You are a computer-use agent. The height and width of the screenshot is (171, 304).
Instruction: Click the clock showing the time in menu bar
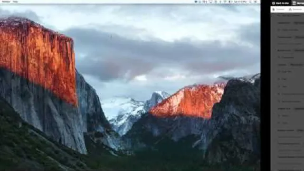click(240, 1)
